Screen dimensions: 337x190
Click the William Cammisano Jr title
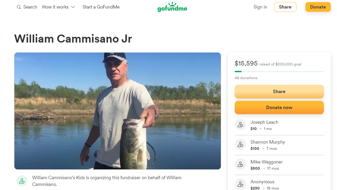click(73, 39)
